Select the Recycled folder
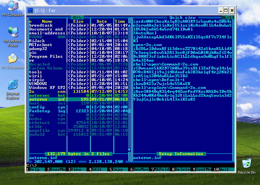Screen dimensions: 260x185 [78, 64]
